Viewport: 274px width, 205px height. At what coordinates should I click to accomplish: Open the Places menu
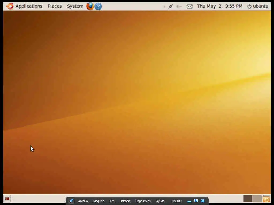(55, 6)
